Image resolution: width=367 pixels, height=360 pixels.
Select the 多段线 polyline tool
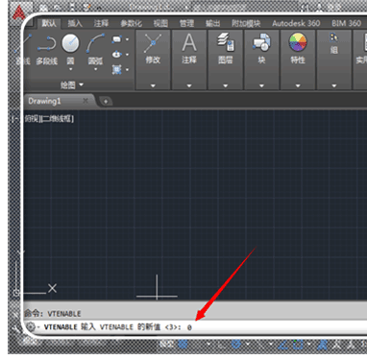pyautogui.click(x=47, y=50)
